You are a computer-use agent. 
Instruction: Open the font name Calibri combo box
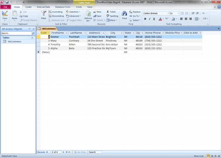click(156, 13)
